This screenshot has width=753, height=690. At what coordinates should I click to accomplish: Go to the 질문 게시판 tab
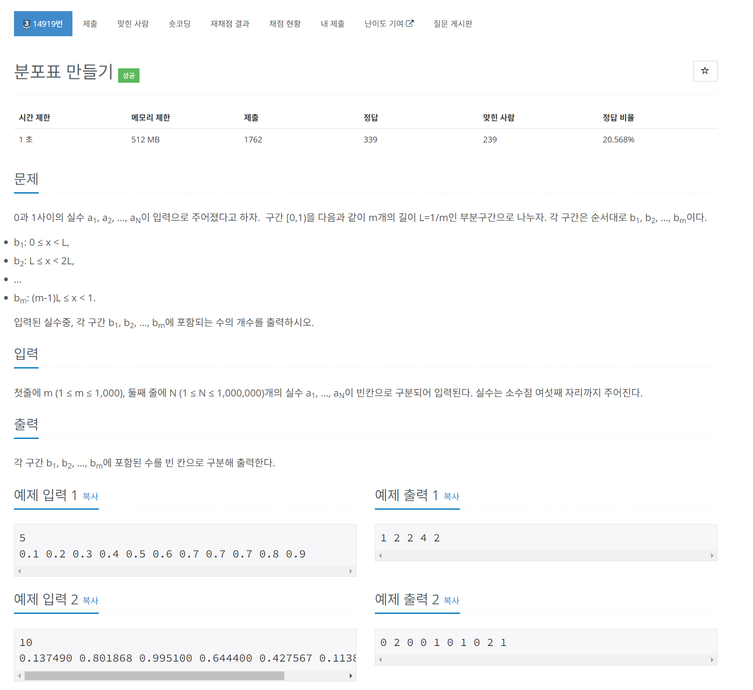click(x=453, y=23)
